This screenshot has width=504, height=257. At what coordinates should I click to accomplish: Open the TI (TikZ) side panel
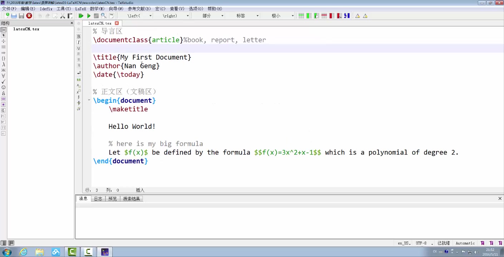pyautogui.click(x=3, y=127)
